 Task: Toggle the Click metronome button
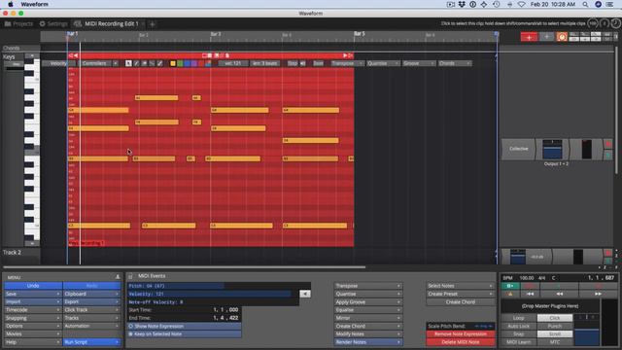click(555, 318)
